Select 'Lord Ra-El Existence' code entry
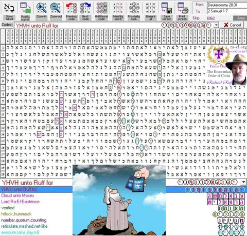 click(20, 202)
